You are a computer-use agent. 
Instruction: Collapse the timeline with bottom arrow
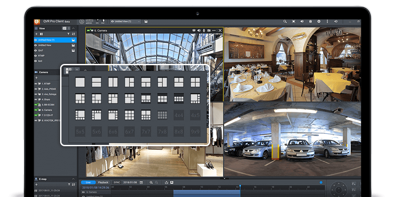[224, 178]
